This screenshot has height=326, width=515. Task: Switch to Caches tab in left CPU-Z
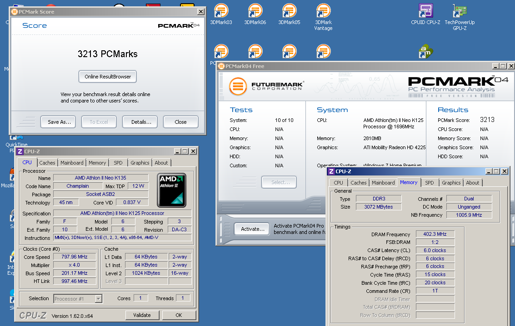click(47, 163)
